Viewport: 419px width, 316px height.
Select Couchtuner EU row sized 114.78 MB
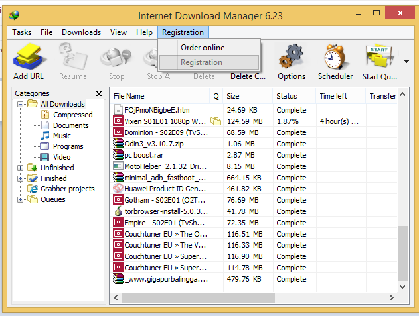[x=254, y=268]
